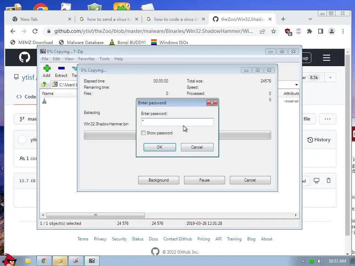Click the Chrome back arrow
The image size is (355, 266).
click(13, 31)
